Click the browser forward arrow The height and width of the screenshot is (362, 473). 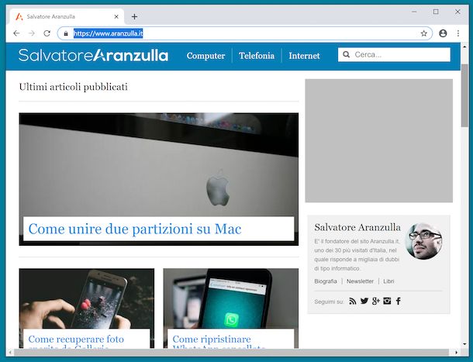pos(31,33)
